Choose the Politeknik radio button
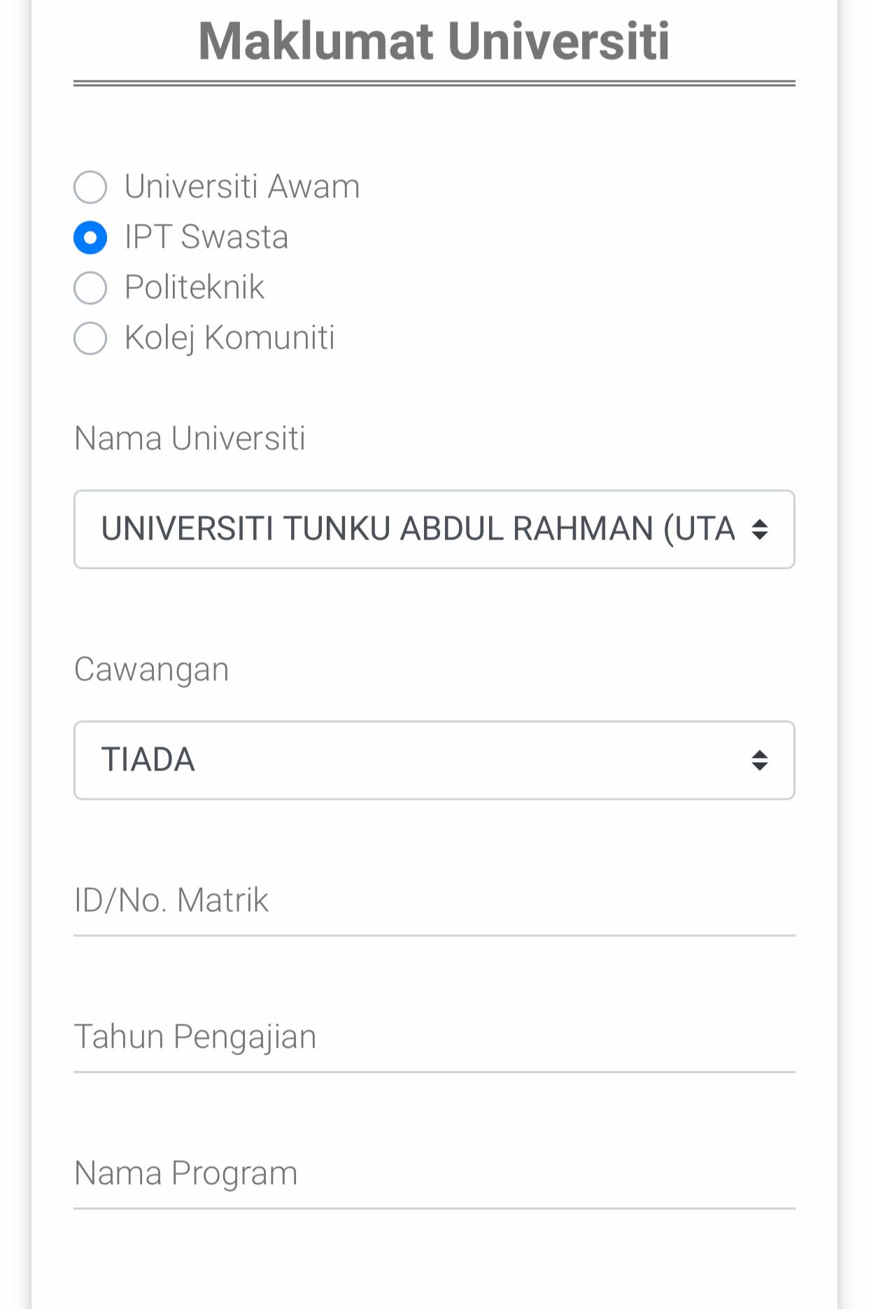The height and width of the screenshot is (1310, 869). pos(90,288)
